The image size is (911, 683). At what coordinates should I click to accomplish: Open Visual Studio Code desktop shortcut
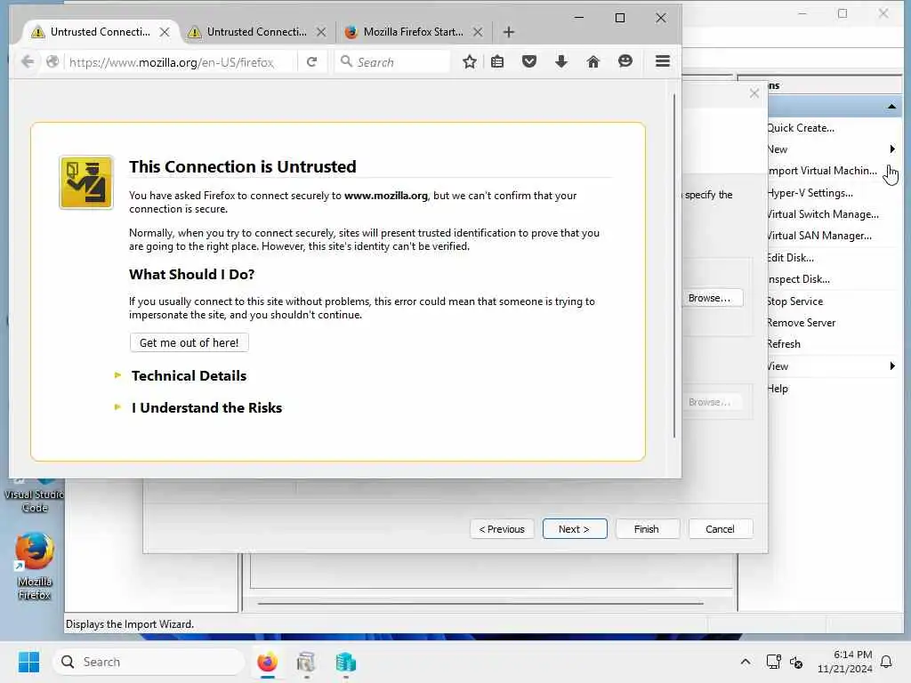pos(35,495)
